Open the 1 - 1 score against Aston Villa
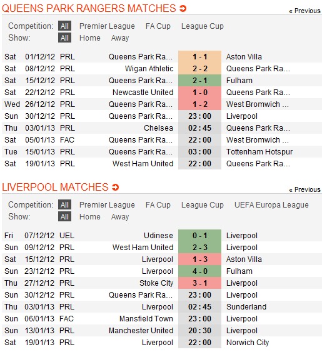 199,56
